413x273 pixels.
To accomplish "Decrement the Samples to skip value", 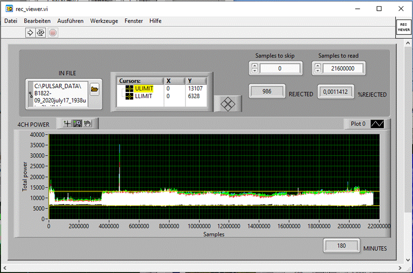I will [255, 71].
